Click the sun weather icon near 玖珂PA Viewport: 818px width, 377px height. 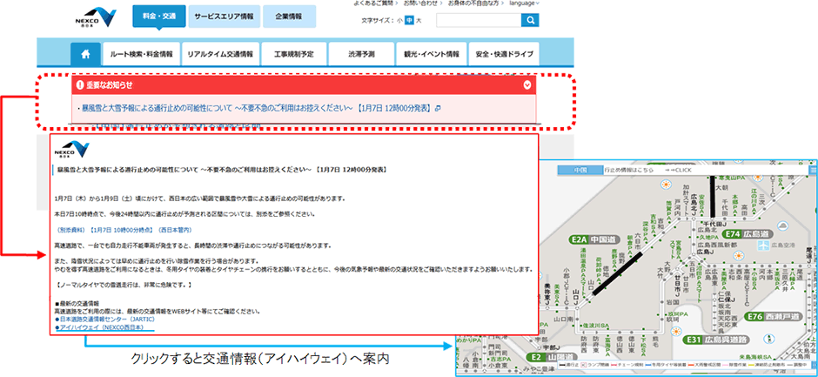(x=676, y=331)
